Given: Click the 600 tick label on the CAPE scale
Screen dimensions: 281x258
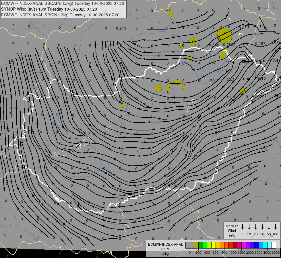Looking at the screenshot, I should tap(216, 253).
